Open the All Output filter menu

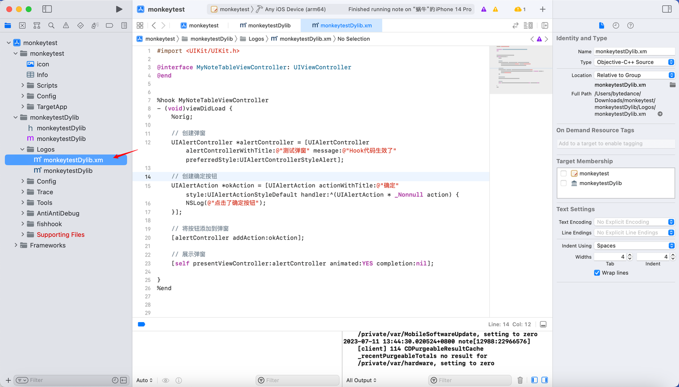[361, 380]
